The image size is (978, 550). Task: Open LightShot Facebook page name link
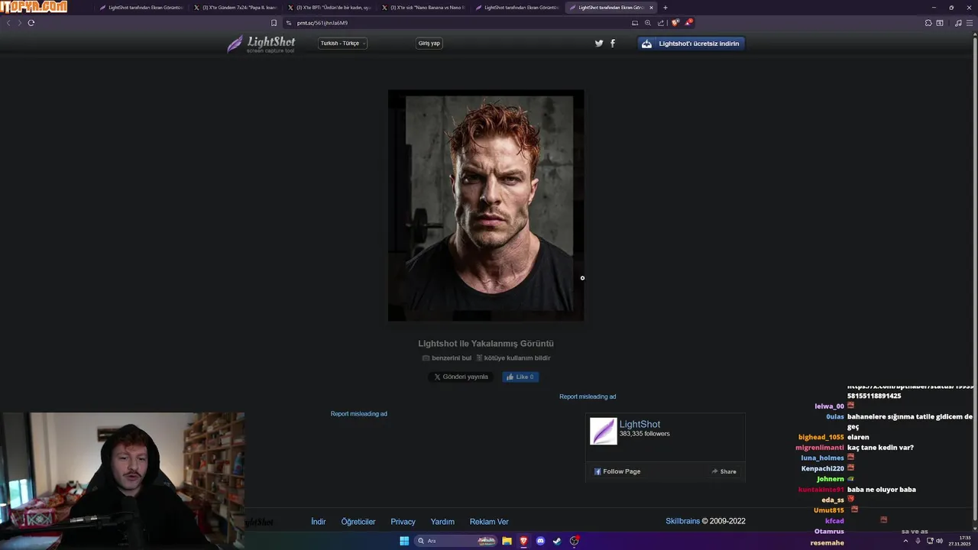(x=640, y=424)
